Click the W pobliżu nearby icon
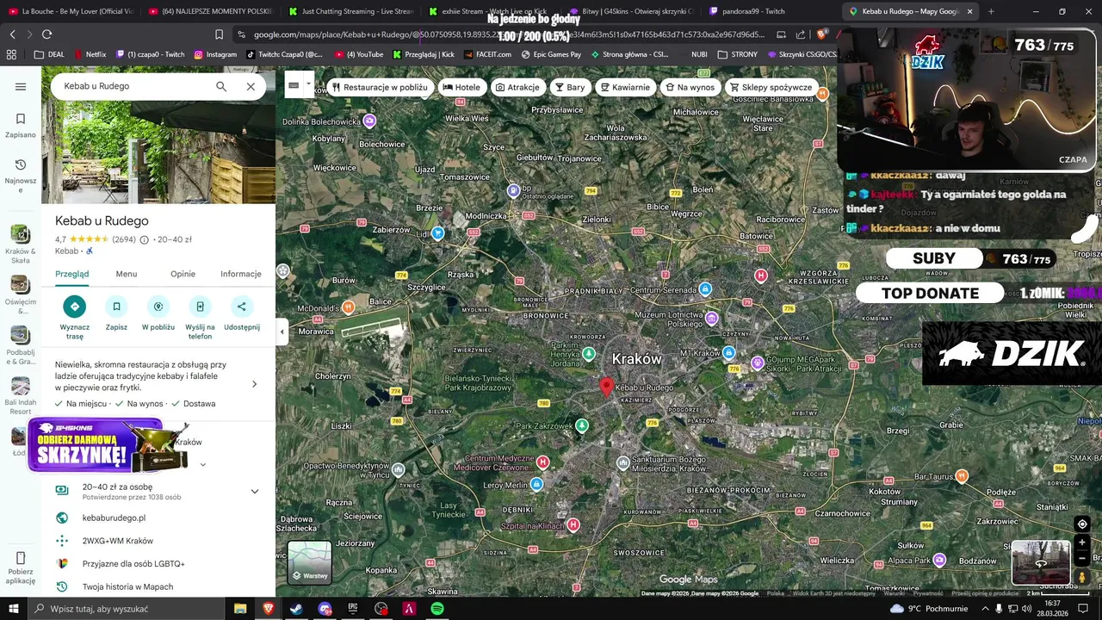 pos(158,306)
